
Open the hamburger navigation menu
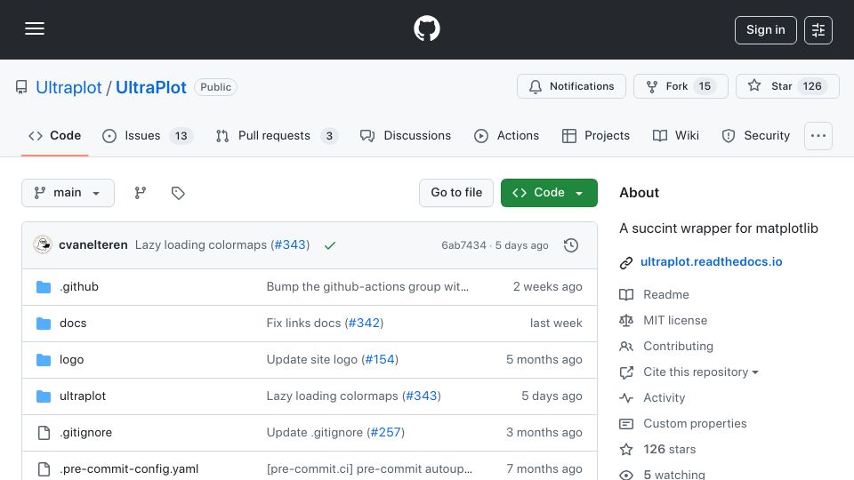(x=35, y=28)
